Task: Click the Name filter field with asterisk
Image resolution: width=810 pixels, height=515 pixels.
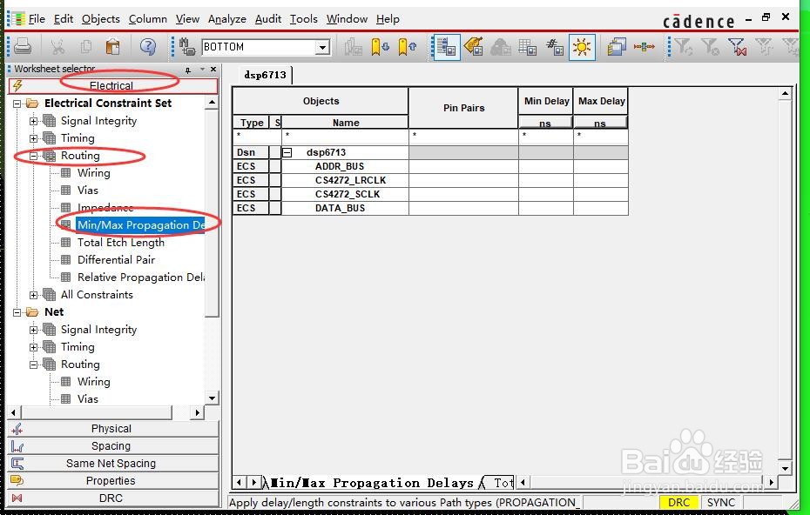Action: (345, 137)
